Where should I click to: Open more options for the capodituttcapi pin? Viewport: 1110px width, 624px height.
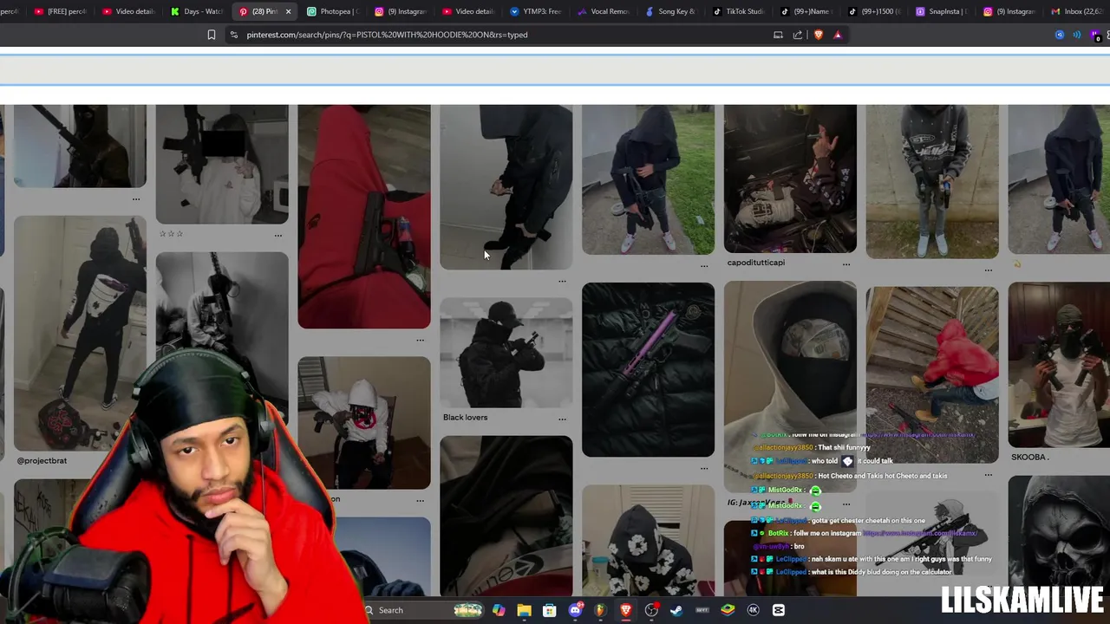[846, 263]
